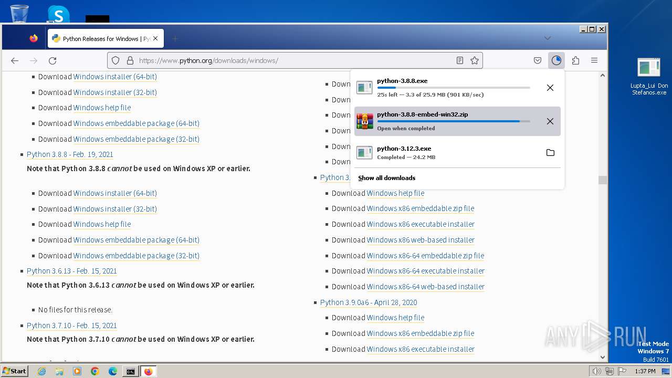The height and width of the screenshot is (378, 672).
Task: Click the volume speaker tray icon
Action: [x=596, y=371]
